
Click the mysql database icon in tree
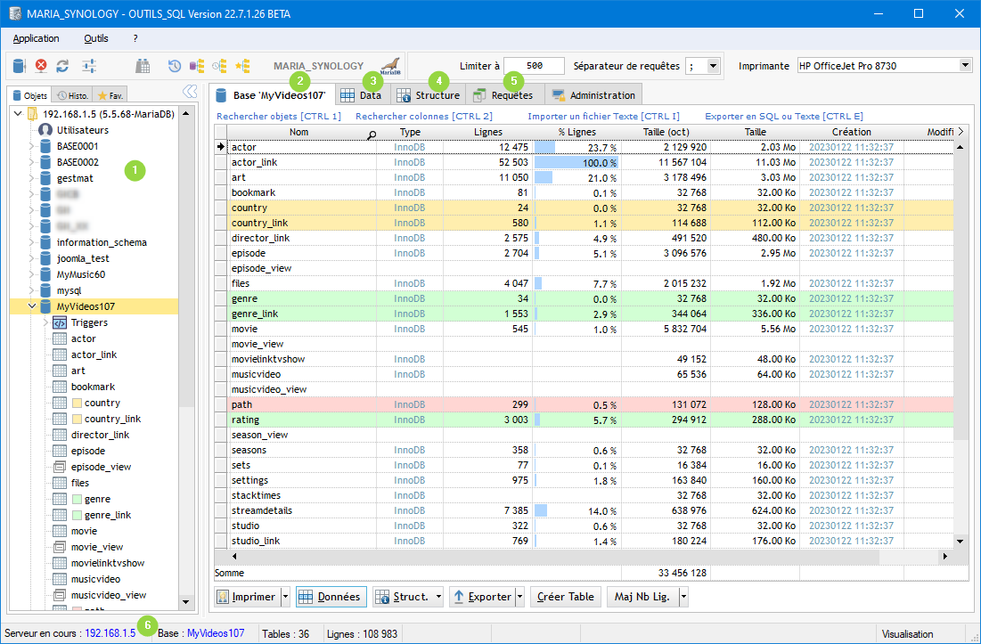[45, 290]
